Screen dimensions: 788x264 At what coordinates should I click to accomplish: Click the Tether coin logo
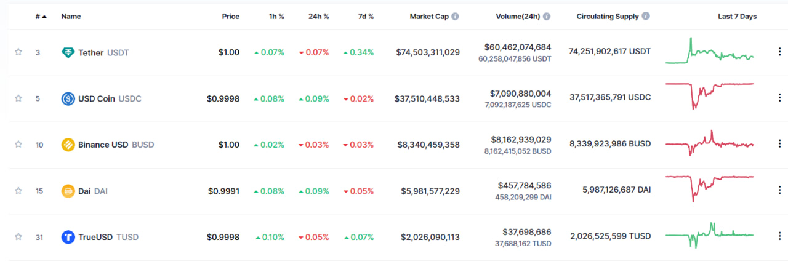coord(68,53)
